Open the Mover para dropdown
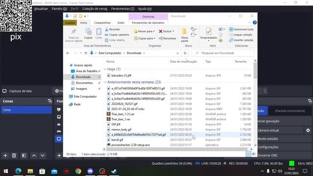This screenshot has height=176, width=313. point(144,31)
